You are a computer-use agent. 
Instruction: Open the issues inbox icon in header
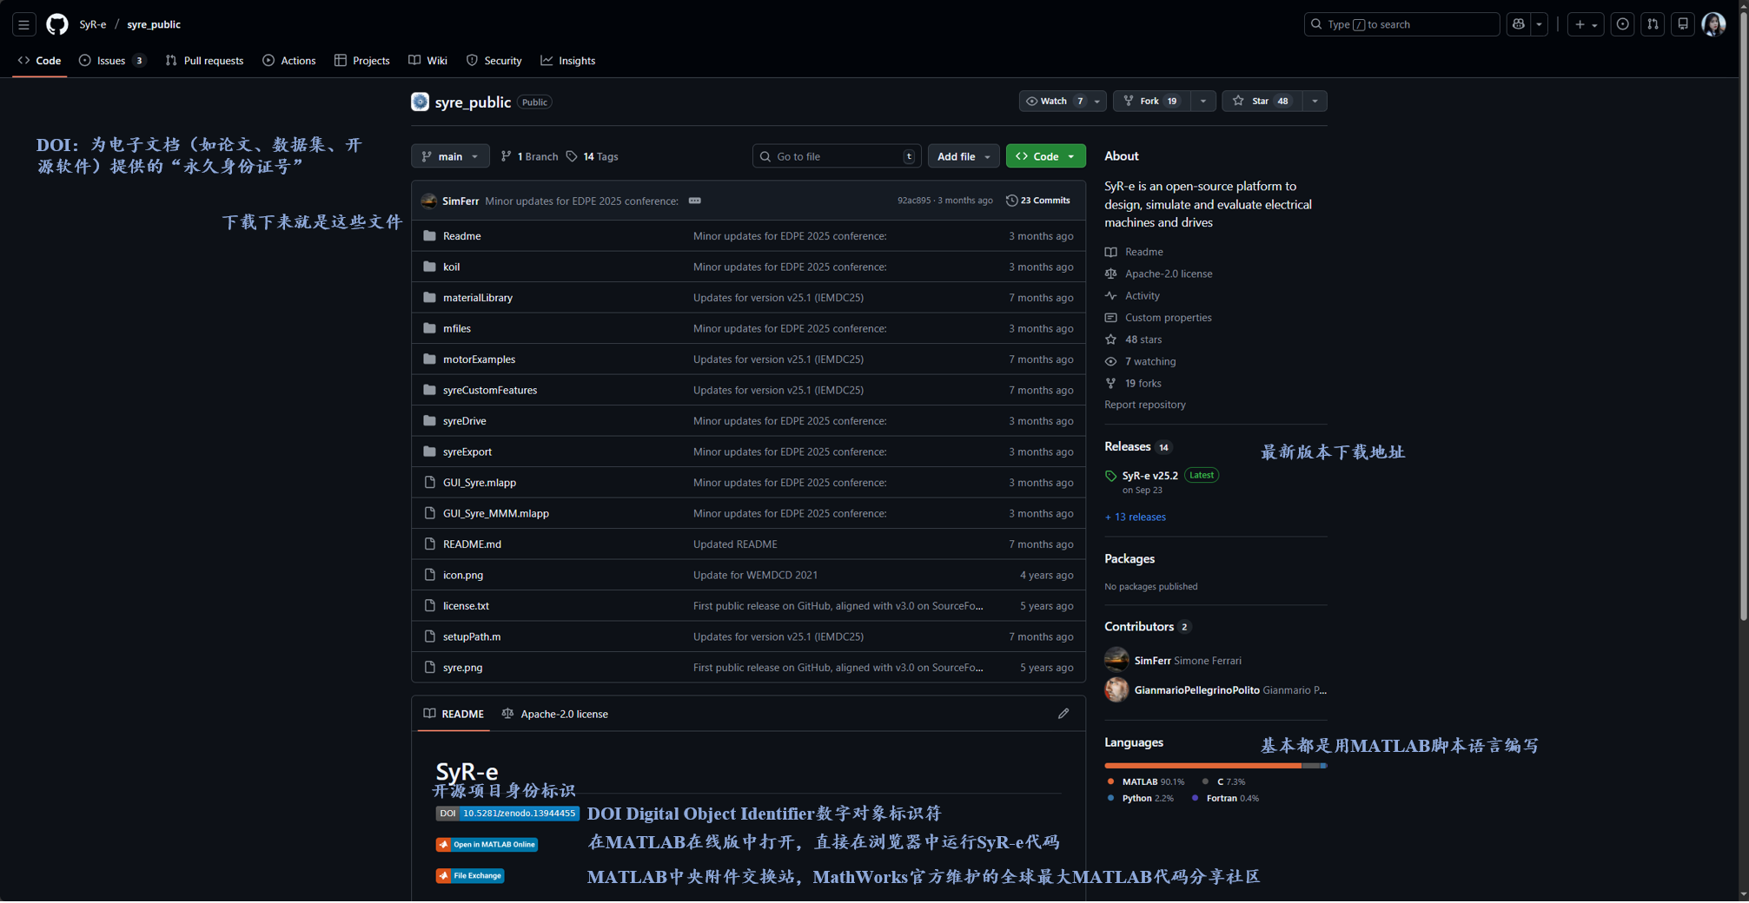1622,24
